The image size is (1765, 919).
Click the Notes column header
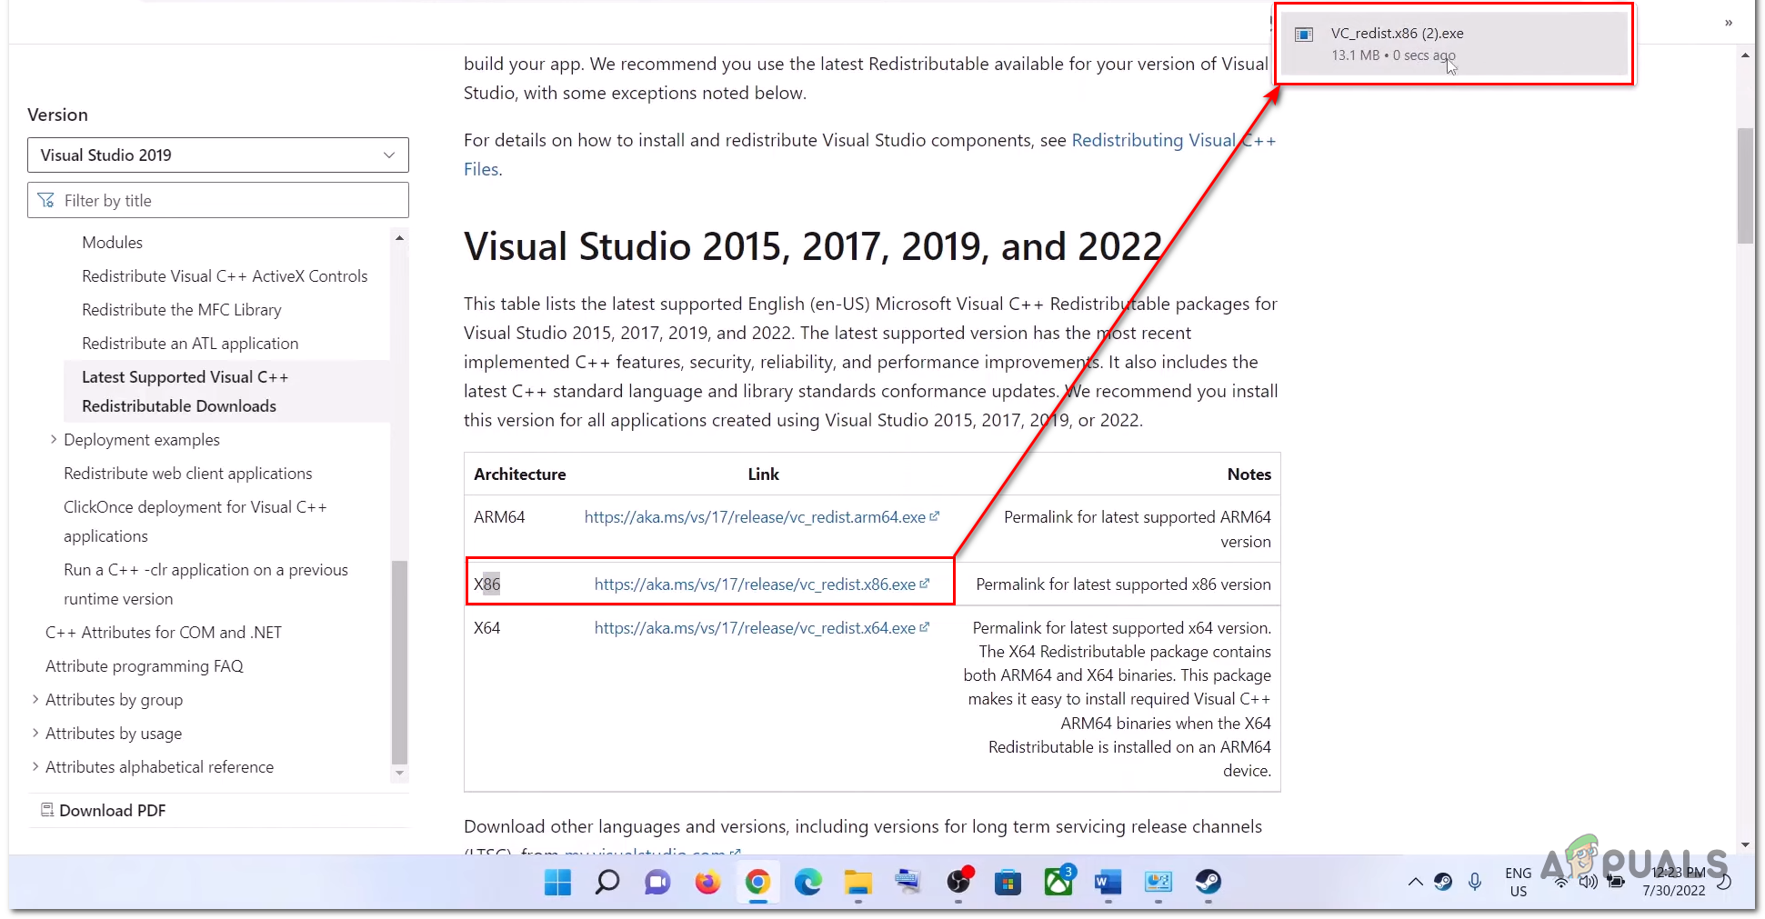tap(1249, 474)
